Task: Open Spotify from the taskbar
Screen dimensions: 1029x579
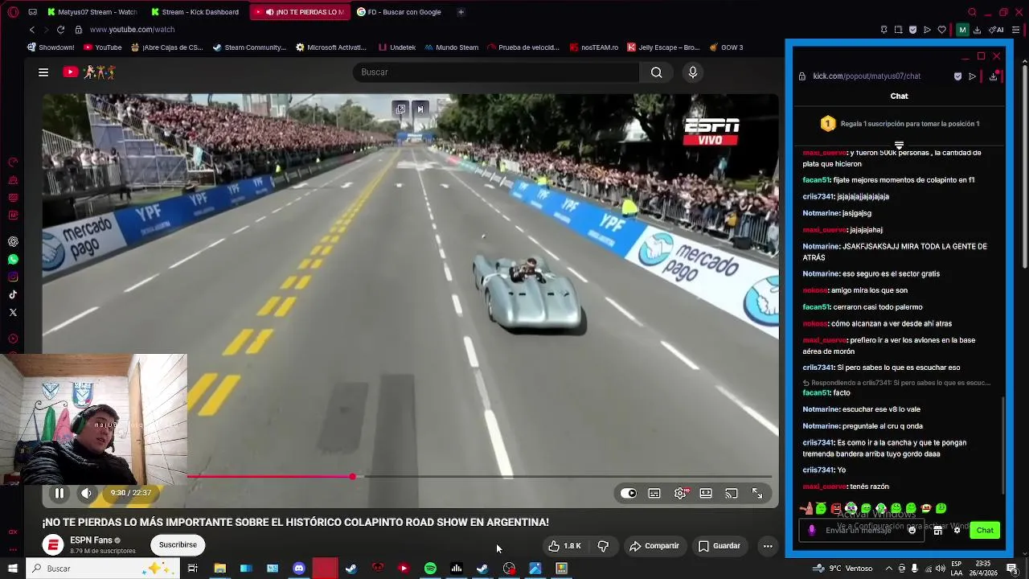Action: tap(430, 569)
